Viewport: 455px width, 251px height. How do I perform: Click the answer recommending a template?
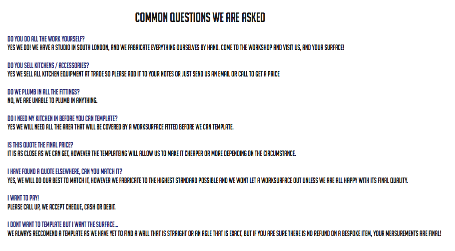(224, 233)
